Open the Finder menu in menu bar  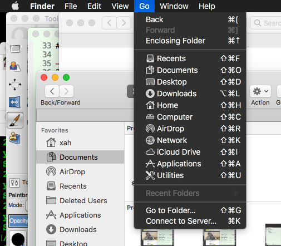[x=42, y=6]
